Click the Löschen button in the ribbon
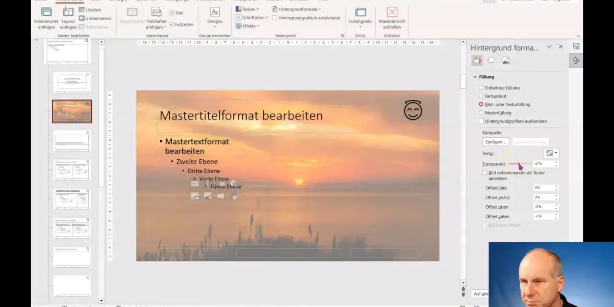This screenshot has width=614, height=307. (89, 10)
